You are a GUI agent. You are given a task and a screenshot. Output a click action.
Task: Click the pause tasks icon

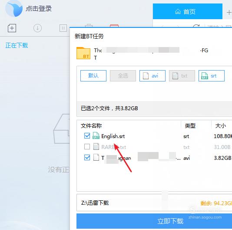point(63,28)
